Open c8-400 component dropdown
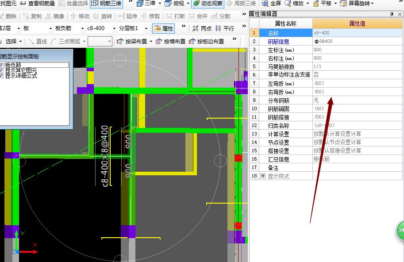The height and width of the screenshot is (262, 404). tap(115, 28)
